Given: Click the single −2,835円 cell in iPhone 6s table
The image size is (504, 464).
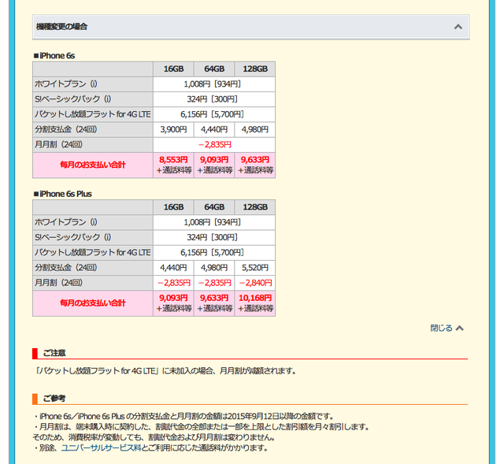Looking at the screenshot, I should 214,145.
